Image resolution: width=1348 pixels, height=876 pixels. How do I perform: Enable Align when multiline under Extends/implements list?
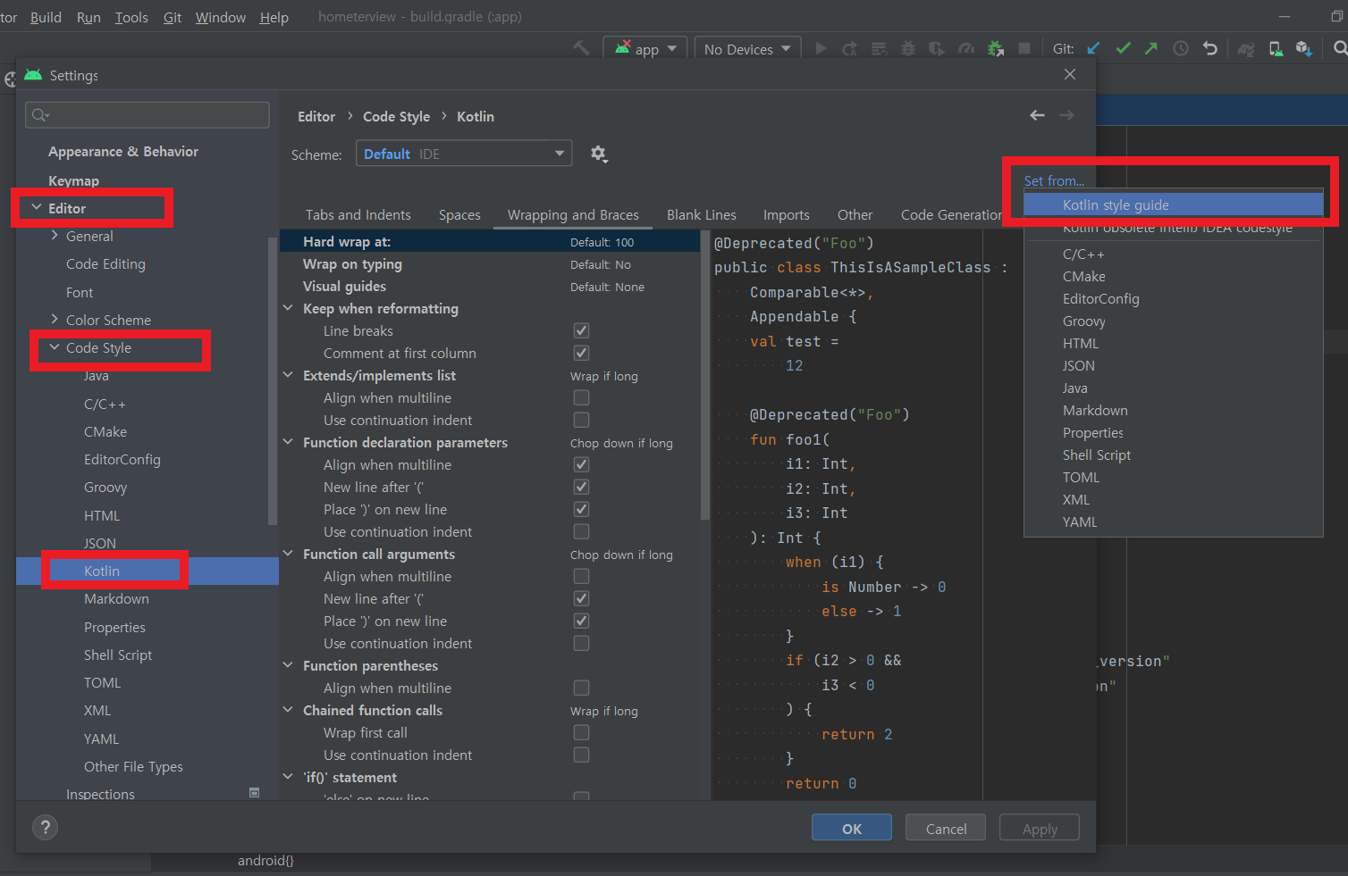pyautogui.click(x=581, y=397)
